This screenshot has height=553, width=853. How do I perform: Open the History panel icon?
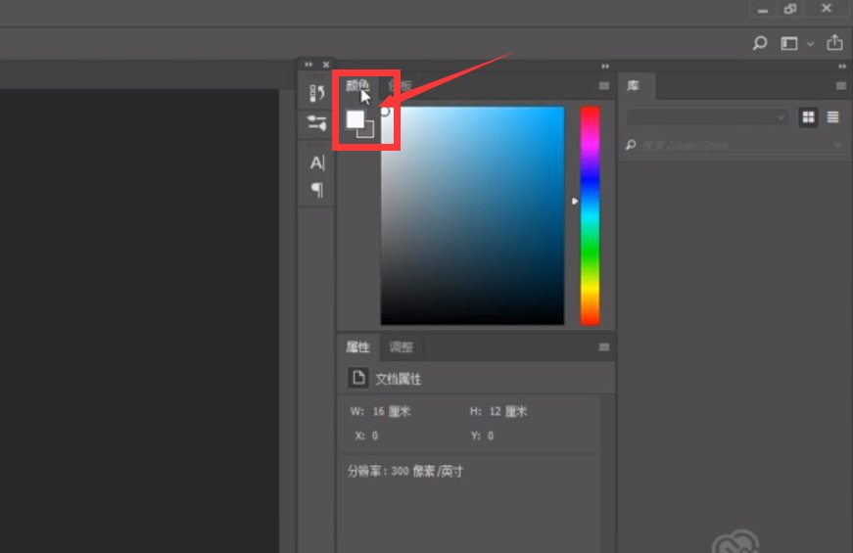point(316,93)
